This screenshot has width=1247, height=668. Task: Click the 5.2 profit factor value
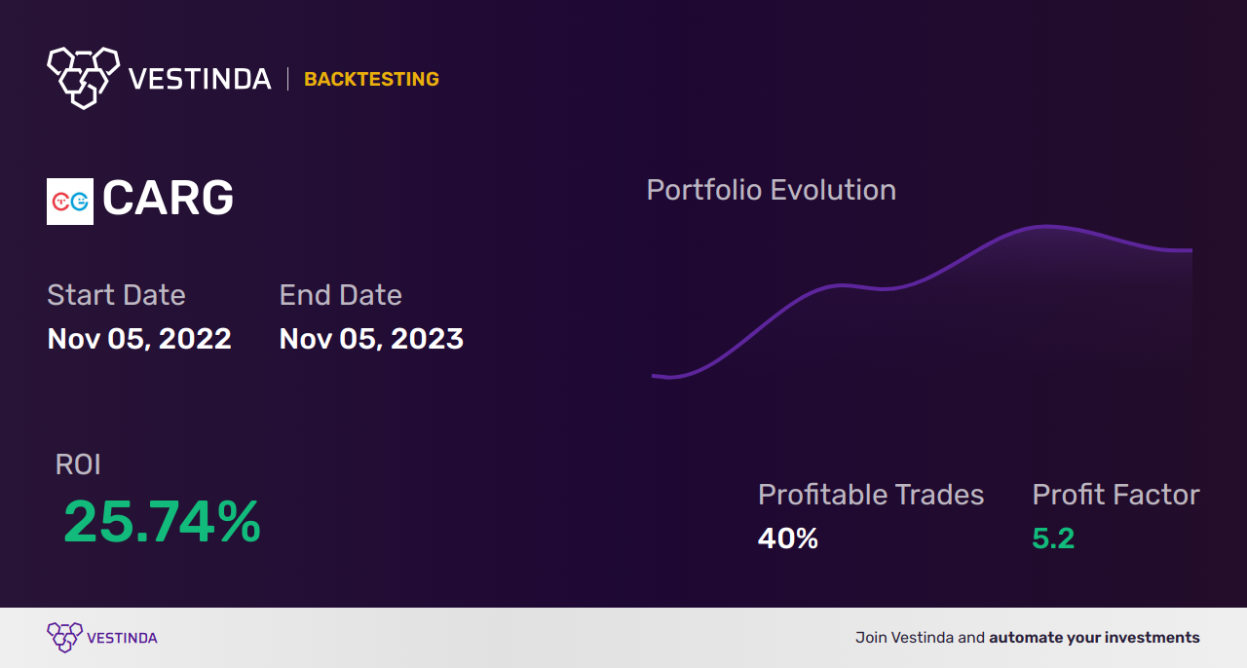1053,538
